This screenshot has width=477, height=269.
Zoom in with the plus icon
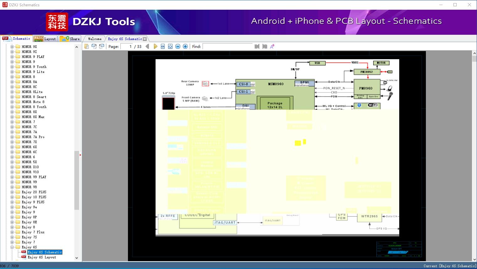click(x=185, y=46)
